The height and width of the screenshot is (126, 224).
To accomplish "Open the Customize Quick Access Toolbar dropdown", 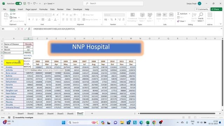I will pyautogui.click(x=40, y=3).
